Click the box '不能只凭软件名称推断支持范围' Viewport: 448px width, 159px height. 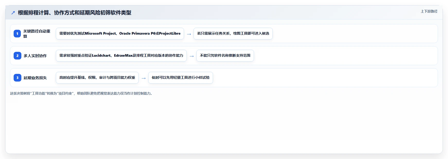(225, 56)
